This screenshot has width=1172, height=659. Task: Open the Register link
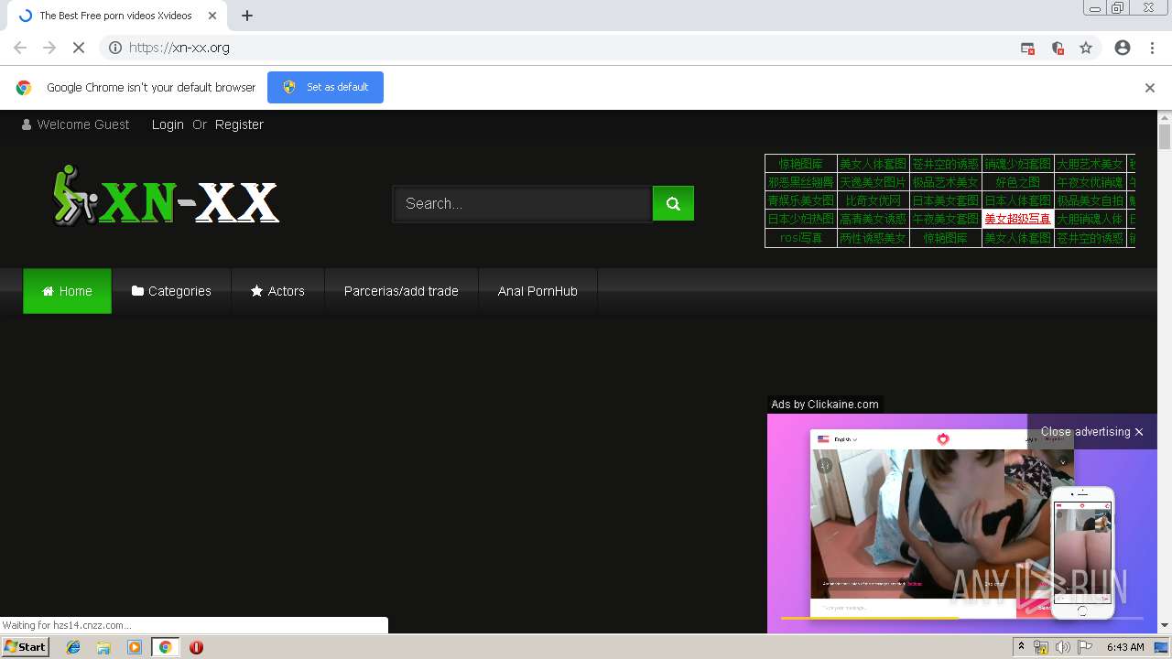click(239, 124)
